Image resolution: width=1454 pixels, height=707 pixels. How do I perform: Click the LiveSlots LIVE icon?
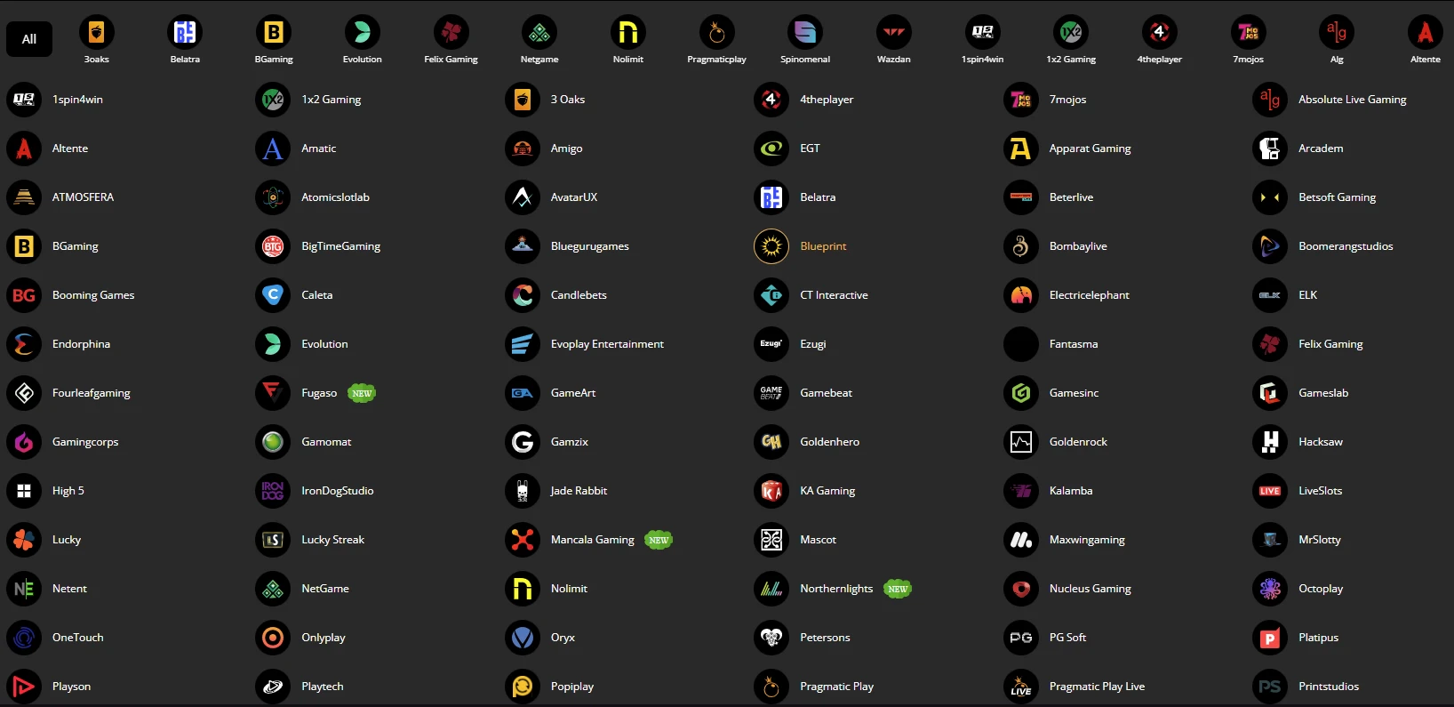click(1270, 491)
